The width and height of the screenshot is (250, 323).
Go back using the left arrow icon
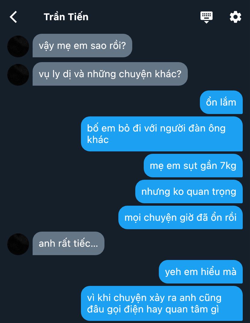point(13,17)
